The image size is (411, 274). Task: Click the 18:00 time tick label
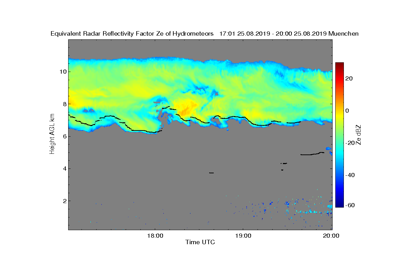(155, 236)
